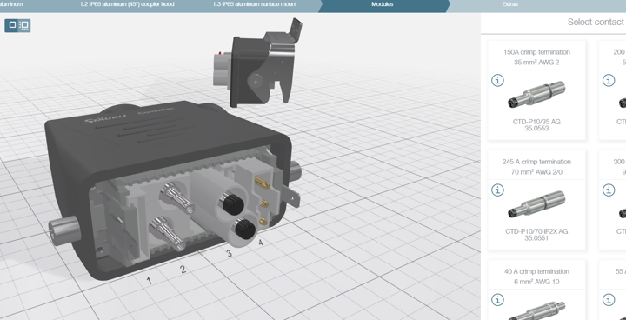Click the info icon beside the 200 A contact
626x320 pixels.
point(609,80)
